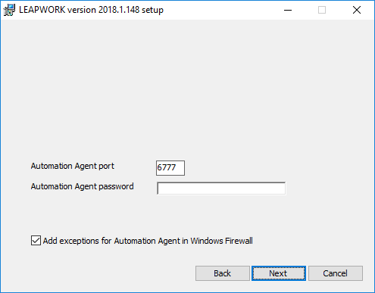This screenshot has height=293, width=375.
Task: Close the setup window
Action: point(357,10)
